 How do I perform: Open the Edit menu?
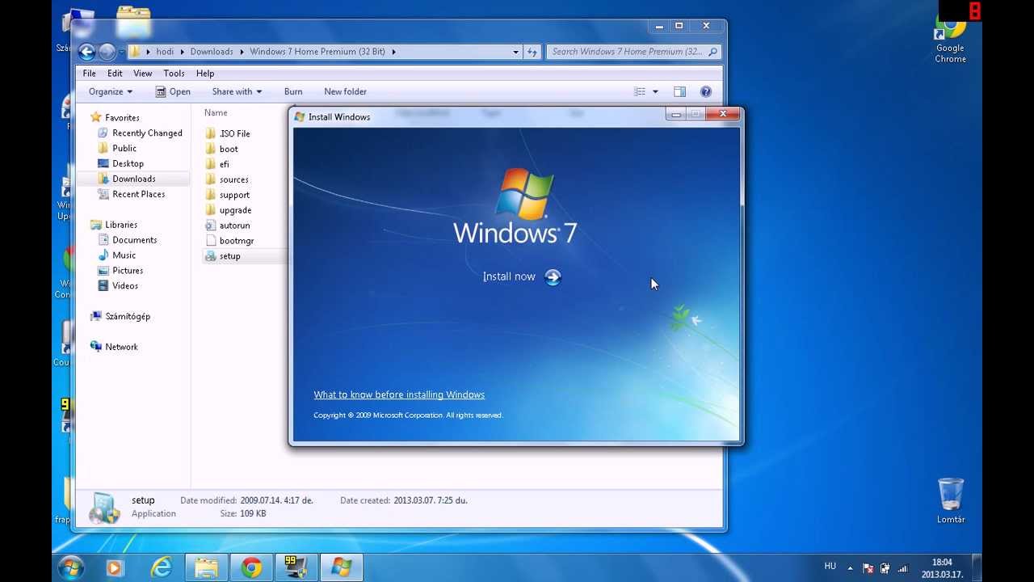[116, 74]
